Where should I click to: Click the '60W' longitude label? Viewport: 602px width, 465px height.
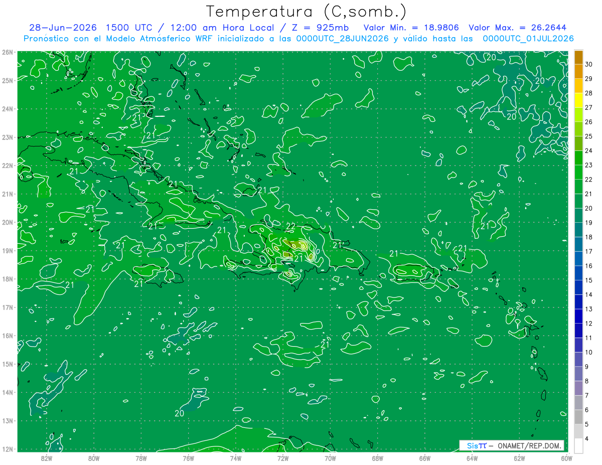click(567, 458)
